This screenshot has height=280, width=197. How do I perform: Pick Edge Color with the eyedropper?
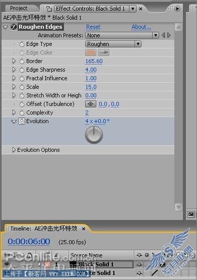[104, 52]
